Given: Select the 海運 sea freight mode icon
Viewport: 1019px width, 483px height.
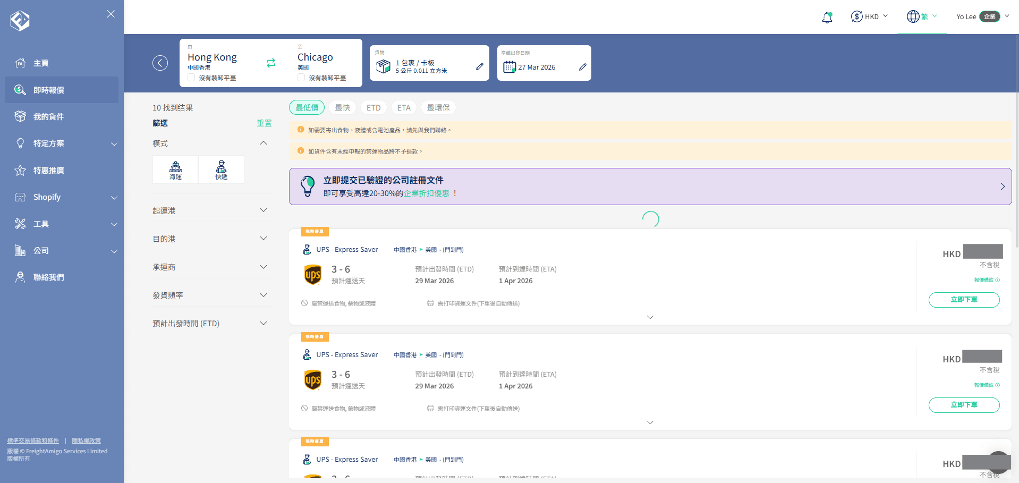Looking at the screenshot, I should click(x=175, y=170).
